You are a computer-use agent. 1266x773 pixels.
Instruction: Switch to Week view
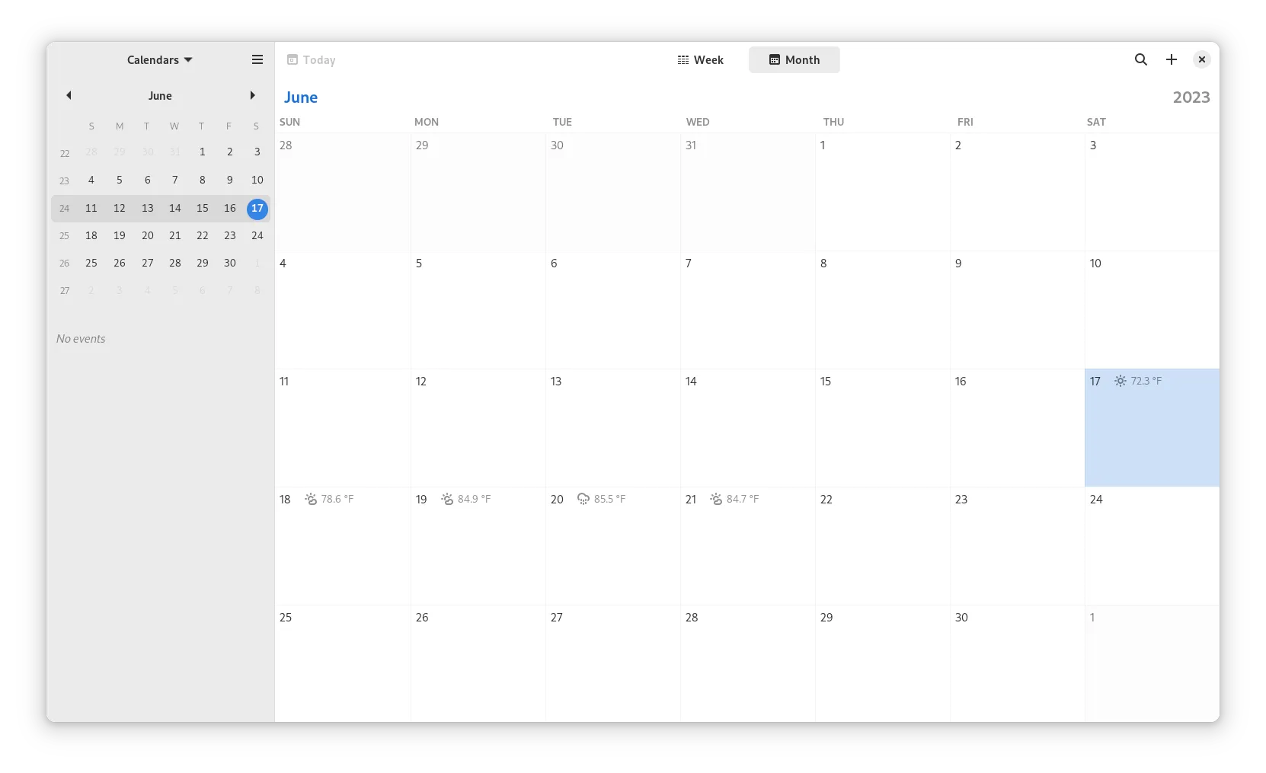point(700,59)
